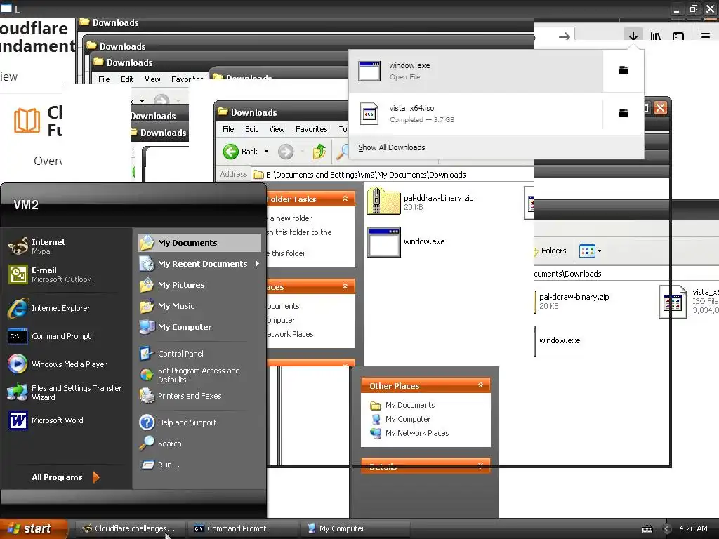719x539 pixels.
Task: Show vista_x64.iso in its containing folder
Action: 624,113
